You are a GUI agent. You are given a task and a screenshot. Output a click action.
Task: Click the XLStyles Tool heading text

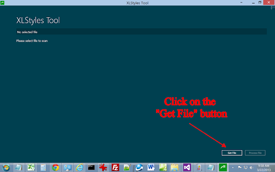click(38, 20)
